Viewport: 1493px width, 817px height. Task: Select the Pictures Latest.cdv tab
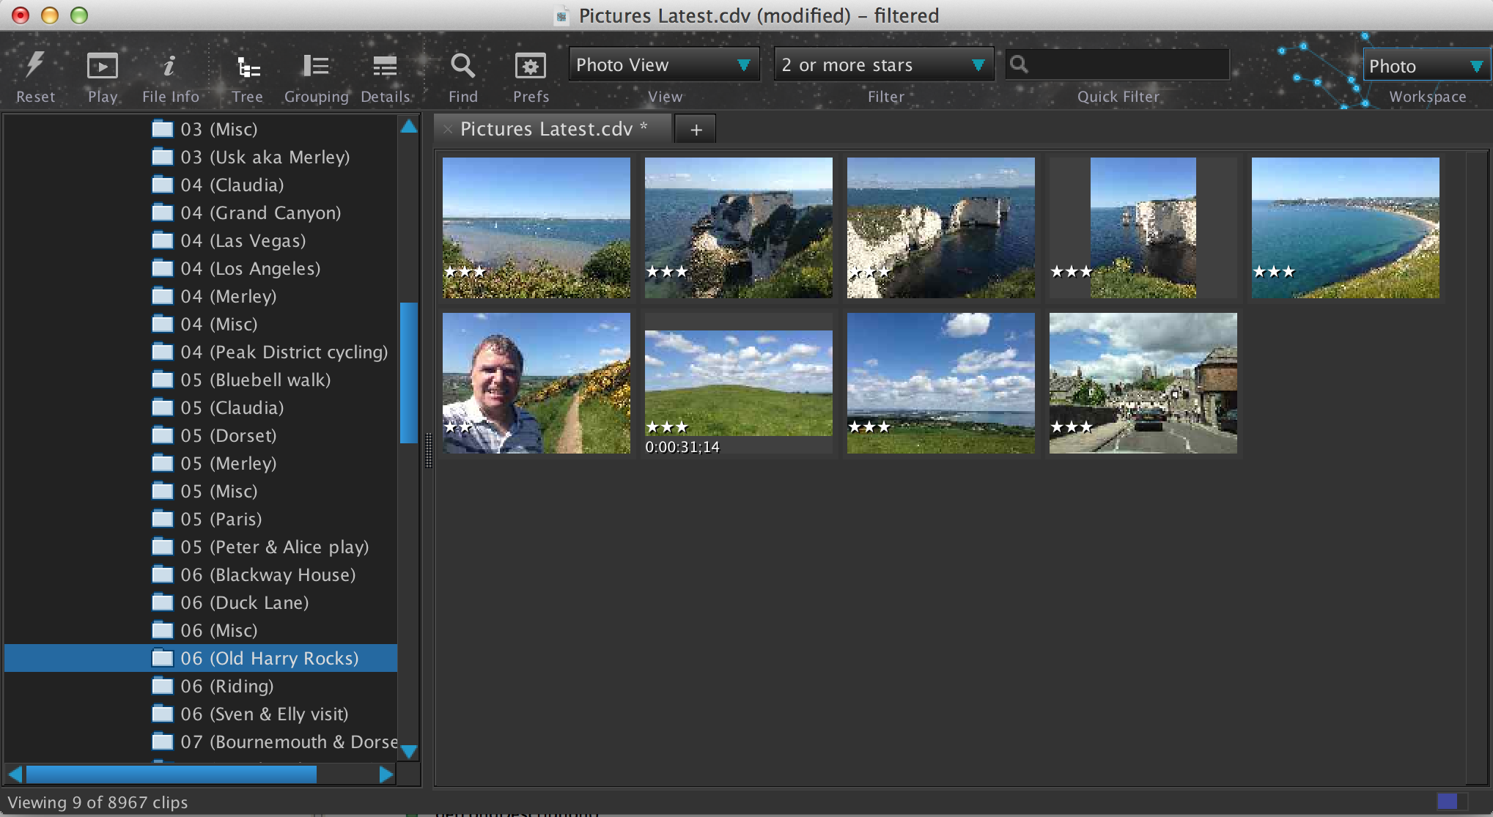pos(546,129)
